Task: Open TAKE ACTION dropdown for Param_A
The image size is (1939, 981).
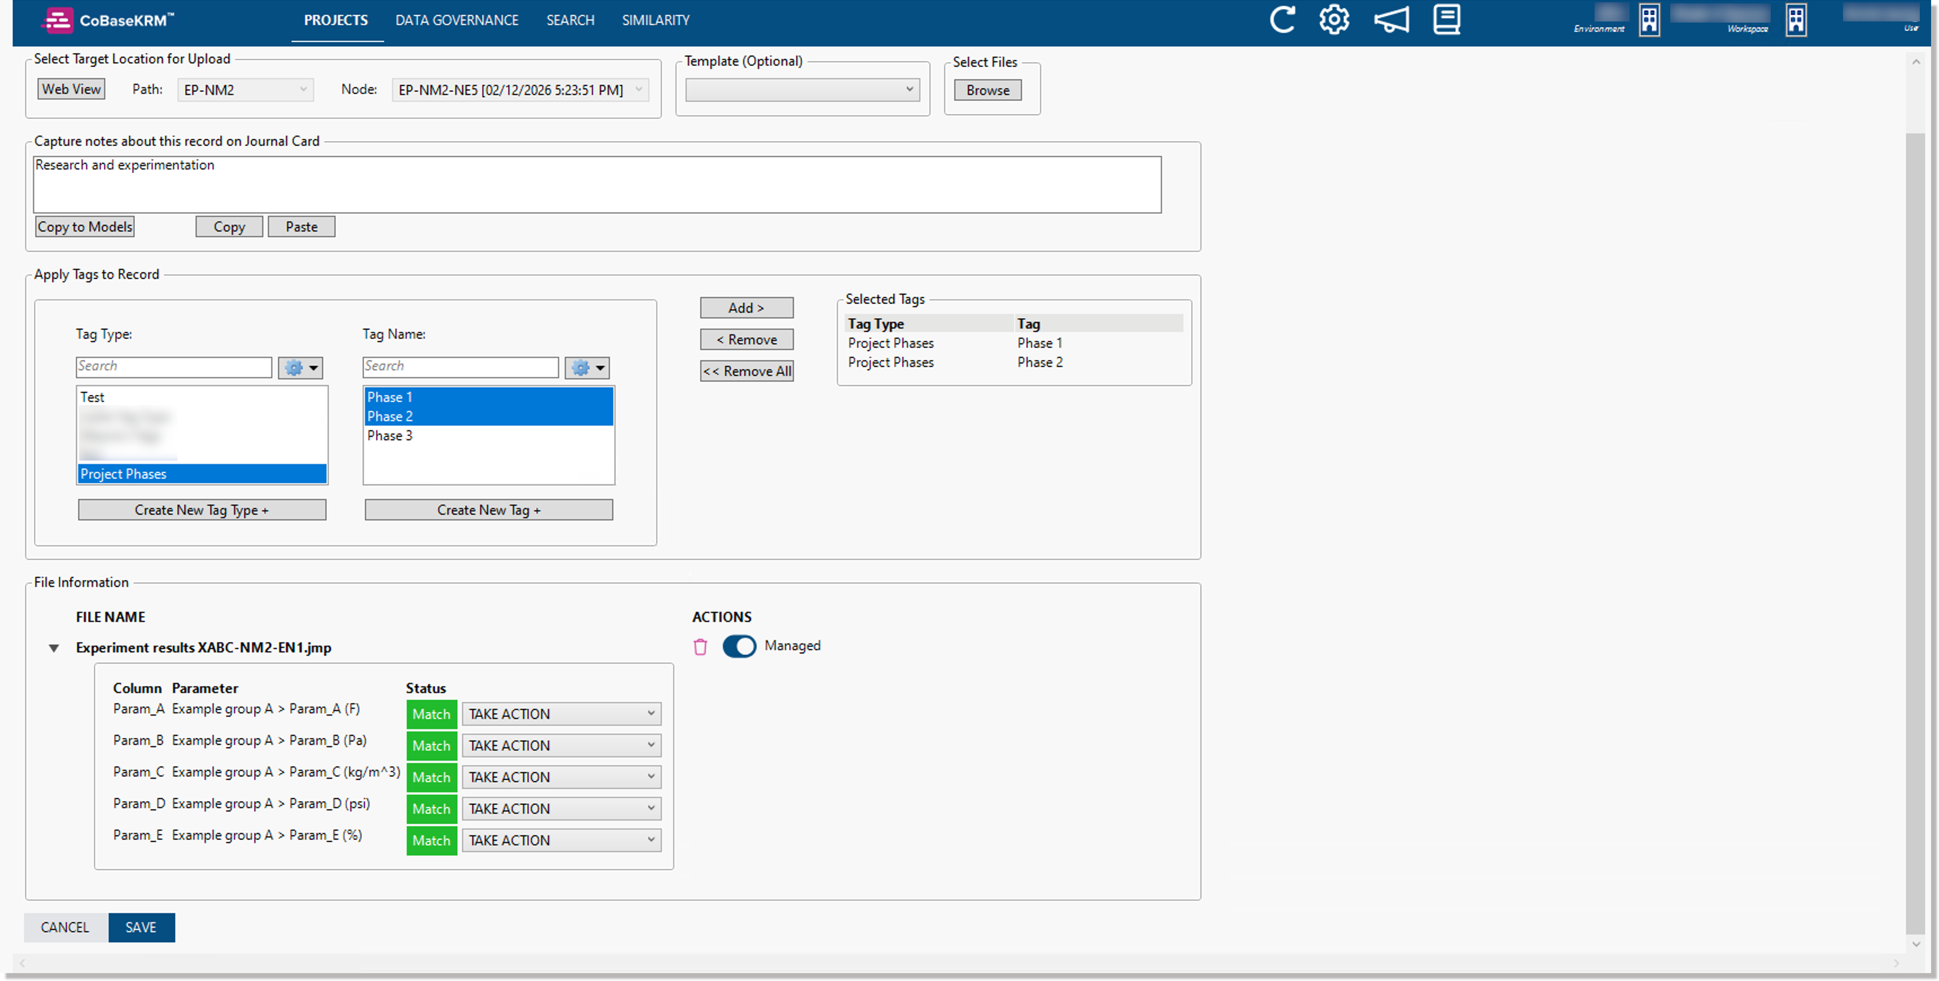Action: click(561, 713)
